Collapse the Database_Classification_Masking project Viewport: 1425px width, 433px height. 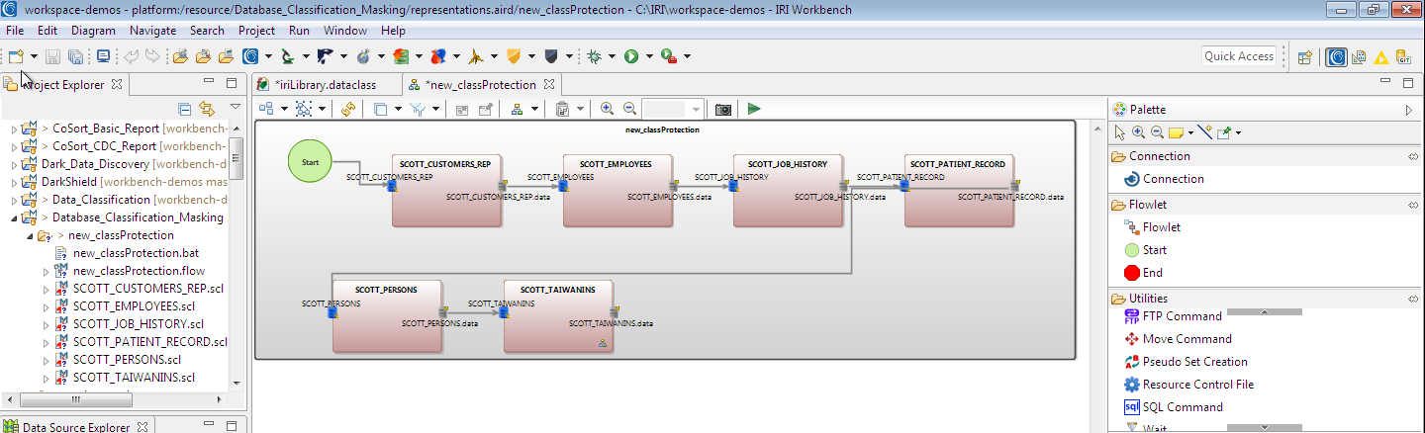pyautogui.click(x=14, y=217)
